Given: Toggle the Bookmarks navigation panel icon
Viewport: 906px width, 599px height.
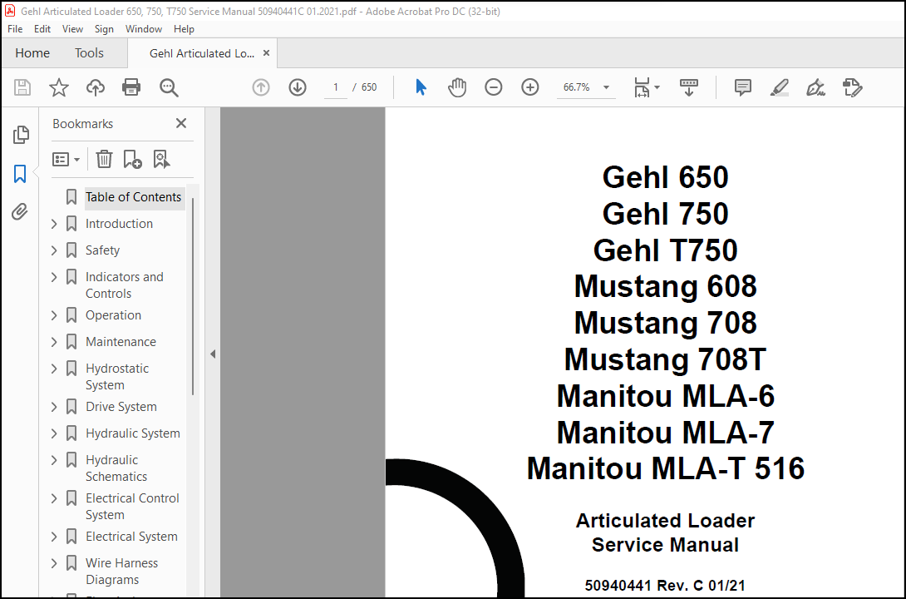Looking at the screenshot, I should tap(20, 173).
